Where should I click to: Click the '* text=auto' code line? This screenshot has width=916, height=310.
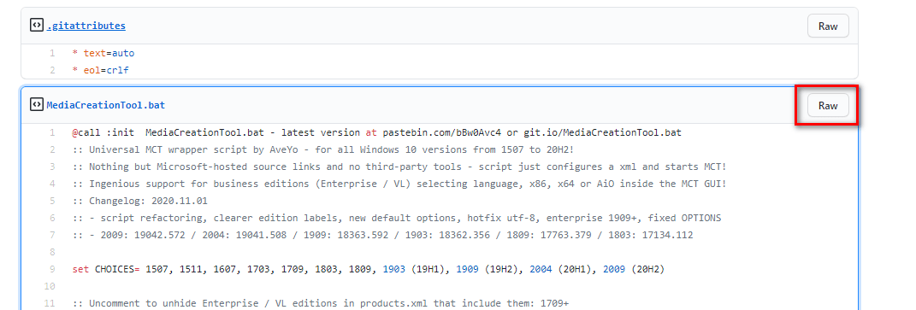pyautogui.click(x=103, y=53)
